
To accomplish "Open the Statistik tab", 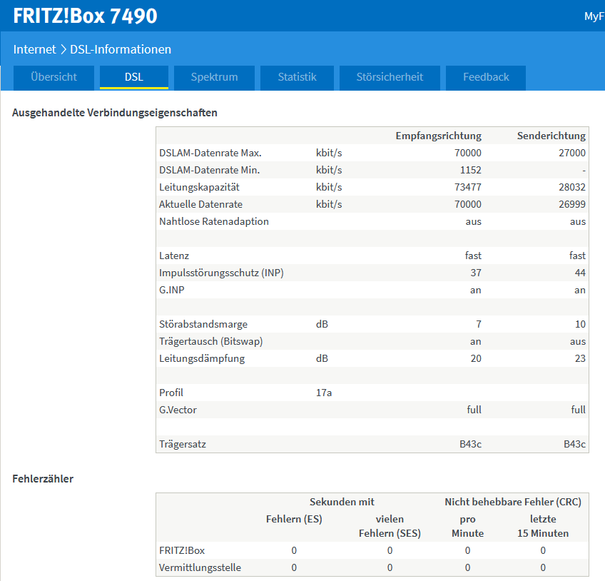I will coord(297,77).
